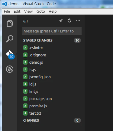Open the Explorer view icon
Screen dimensions: 113x131
click(10, 23)
